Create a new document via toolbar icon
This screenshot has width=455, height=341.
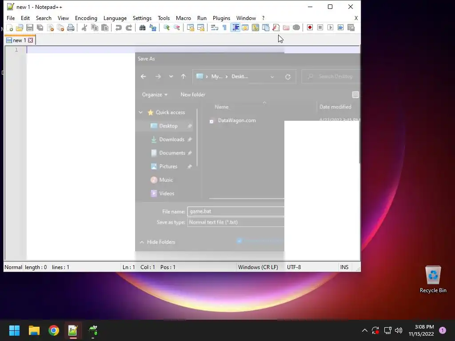[x=10, y=28]
